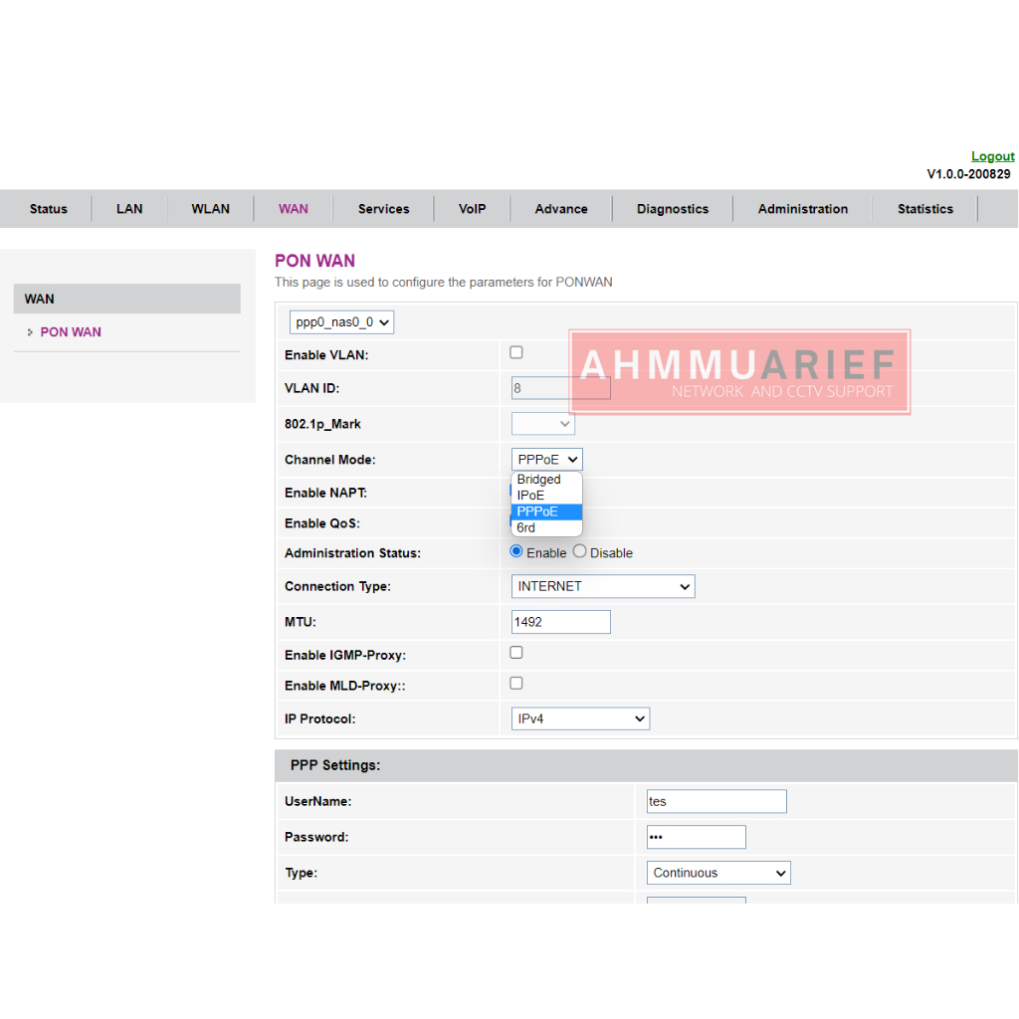The width and height of the screenshot is (1019, 1019).
Task: Expand the IP Protocol dropdown
Action: click(580, 718)
